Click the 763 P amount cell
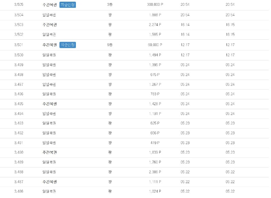271x198 pixels. pos(155,94)
